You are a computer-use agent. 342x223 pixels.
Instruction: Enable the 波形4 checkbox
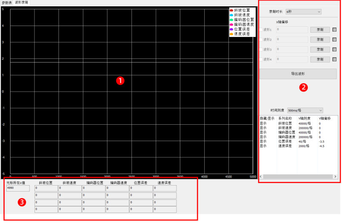pyautogui.click(x=261, y=59)
